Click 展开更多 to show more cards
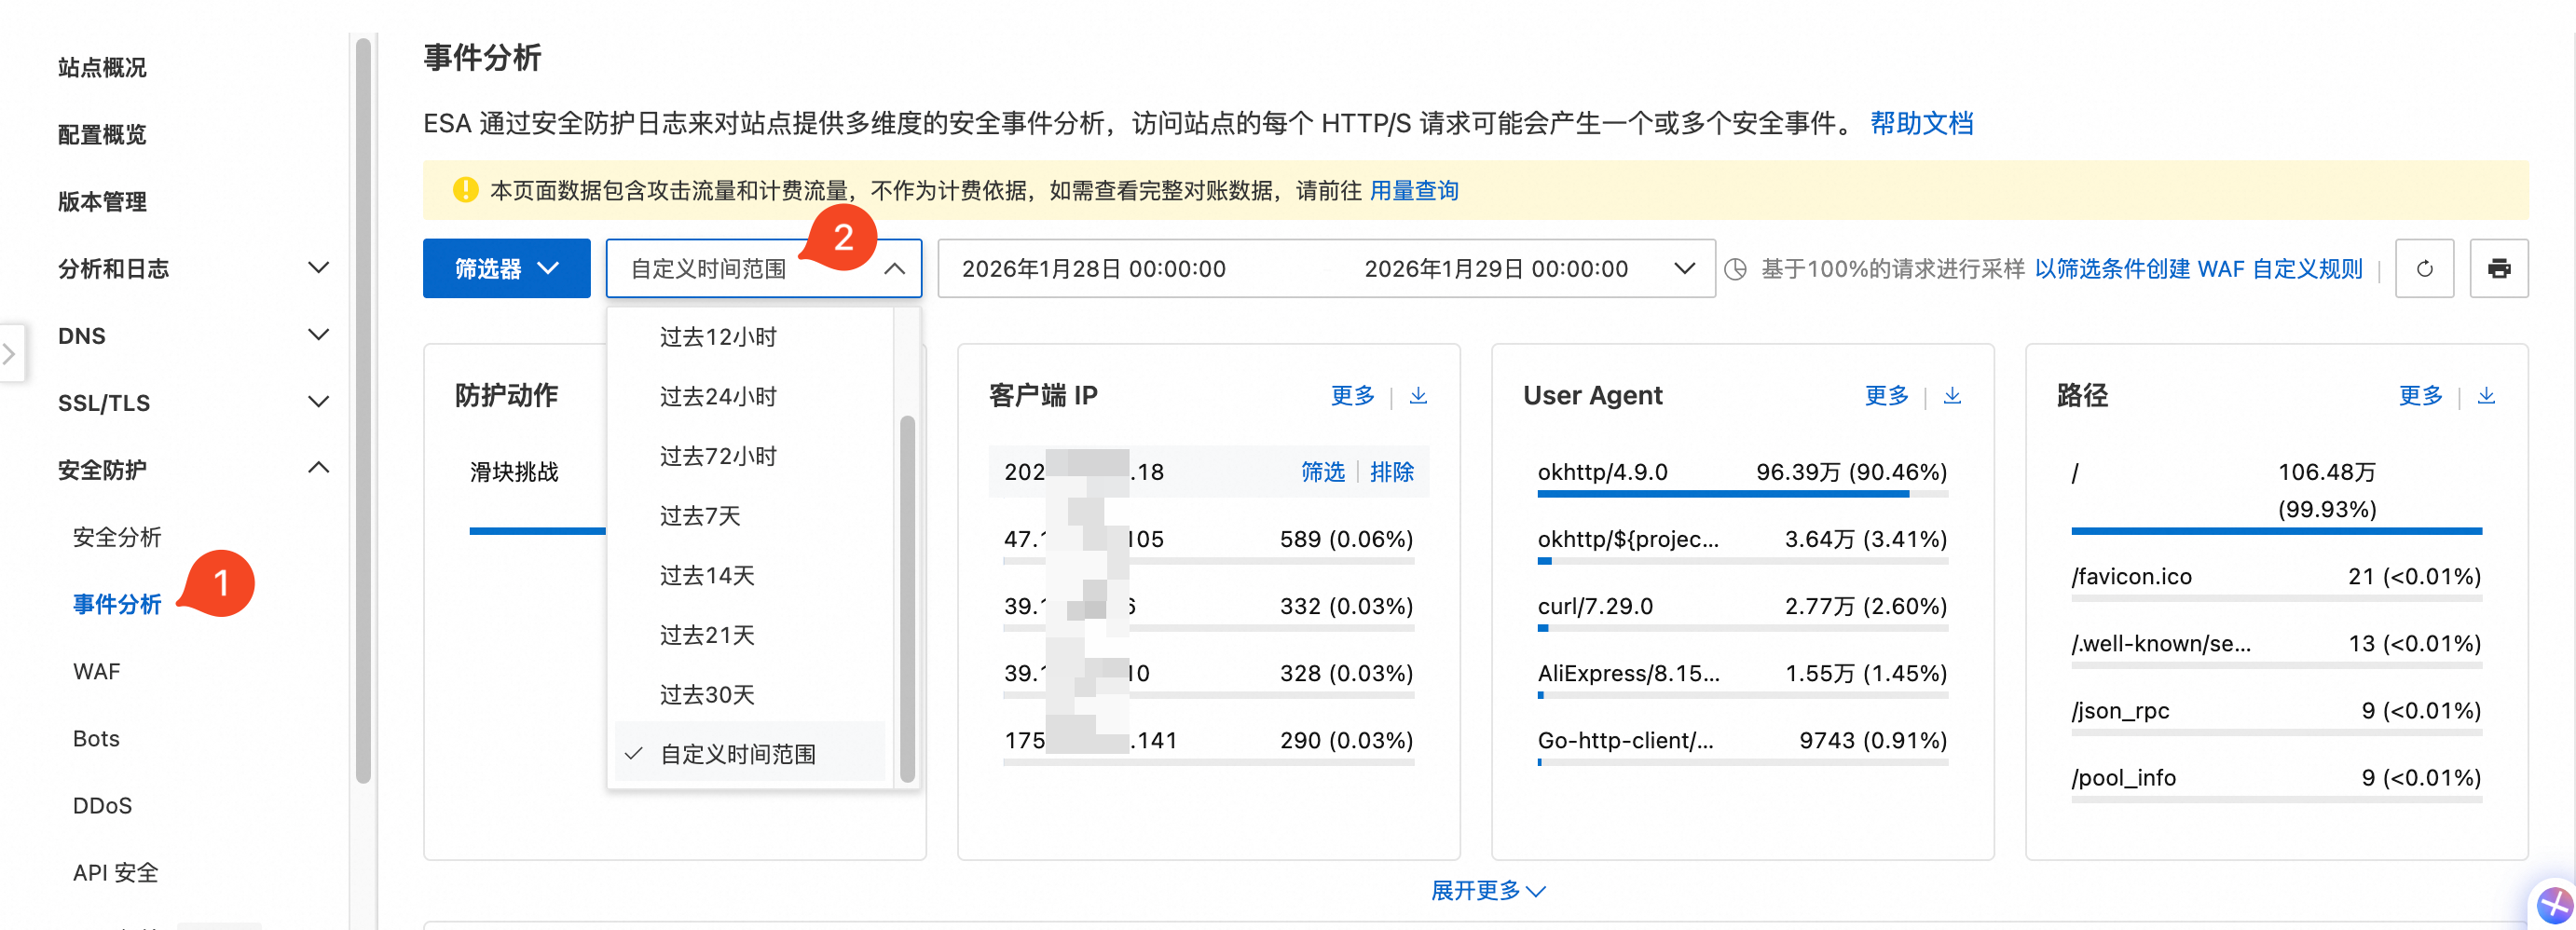The image size is (2576, 930). pos(1488,890)
